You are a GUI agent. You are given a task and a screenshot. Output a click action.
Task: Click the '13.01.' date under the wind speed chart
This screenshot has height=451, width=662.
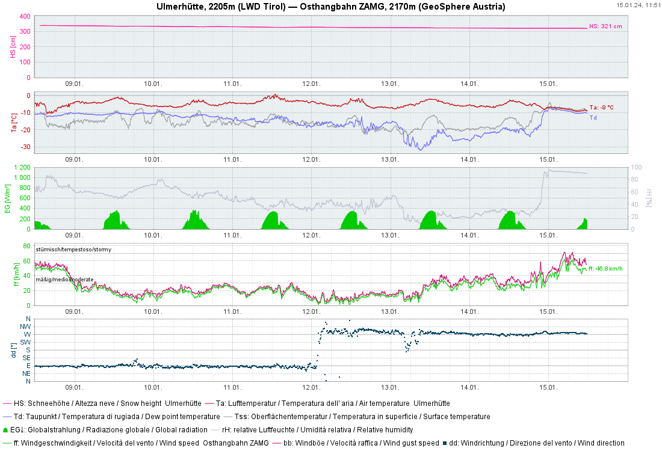pyautogui.click(x=390, y=311)
